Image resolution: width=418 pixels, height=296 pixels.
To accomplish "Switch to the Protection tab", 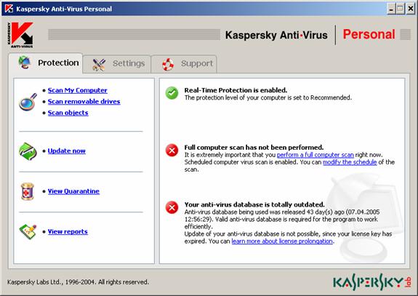I will click(x=46, y=63).
